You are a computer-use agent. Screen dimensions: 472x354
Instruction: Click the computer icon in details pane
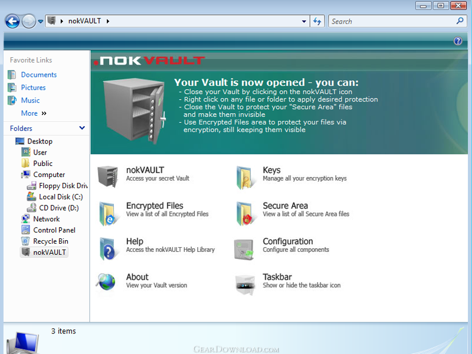(x=24, y=343)
